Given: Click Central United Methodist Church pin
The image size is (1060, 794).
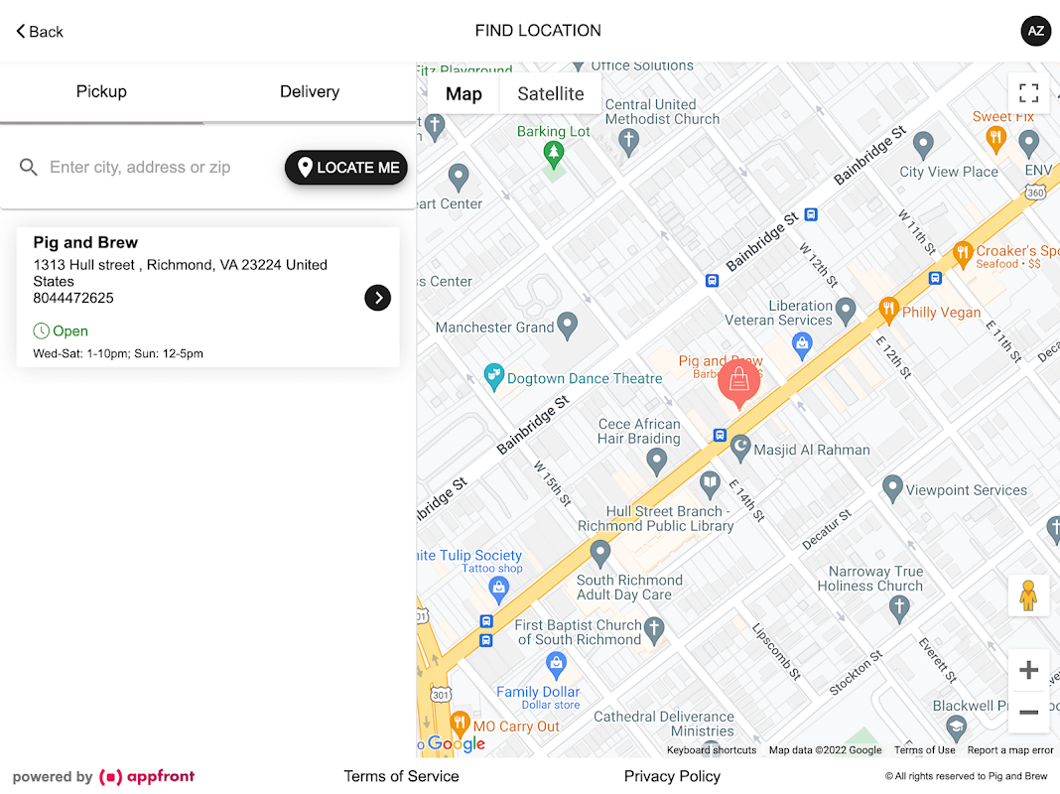Looking at the screenshot, I should tap(628, 143).
